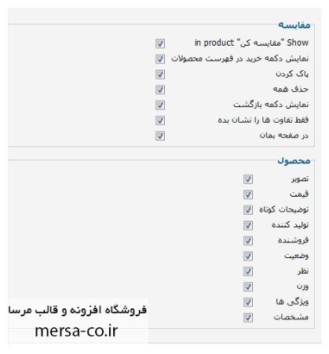Uncheck 'فقط تفاوت ها را نشان بده' checkbox
This screenshot has height=354, width=329.
click(x=160, y=120)
